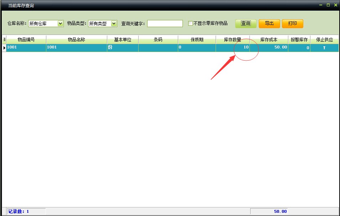Screen dimensions: 340x216
Task: Toggle 不显示零库存物品 checkbox
Action: (190, 24)
